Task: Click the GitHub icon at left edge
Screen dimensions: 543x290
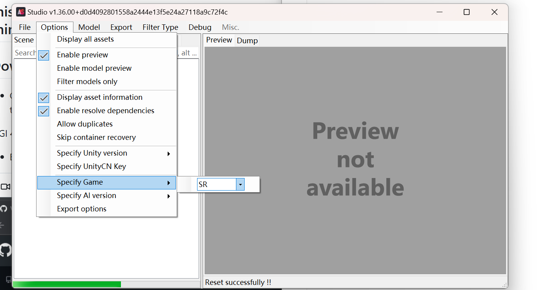Action: point(5,250)
